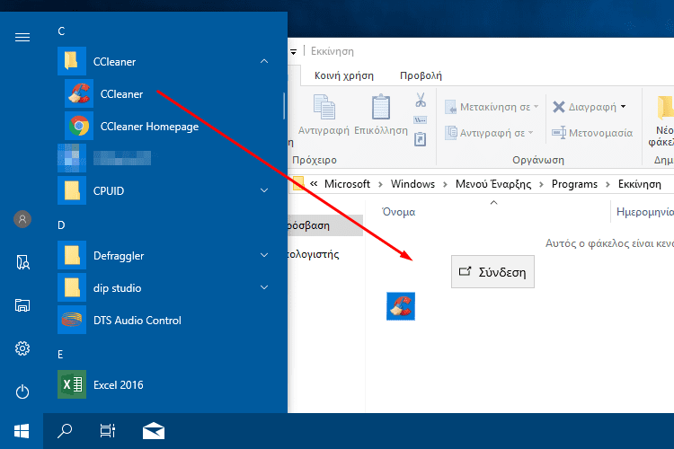Click the Defraggler folder entry
This screenshot has height=449, width=674.
click(x=164, y=255)
